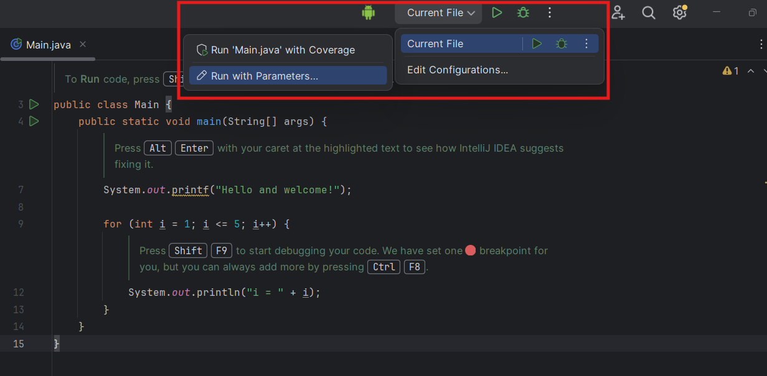767x376 pixels.
Task: Open the Current File run configuration dropdown
Action: point(438,12)
